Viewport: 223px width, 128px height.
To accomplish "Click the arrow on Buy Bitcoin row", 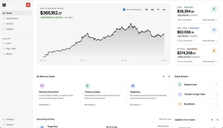I will click(216, 104).
